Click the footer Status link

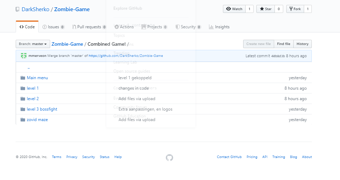[x=105, y=157]
